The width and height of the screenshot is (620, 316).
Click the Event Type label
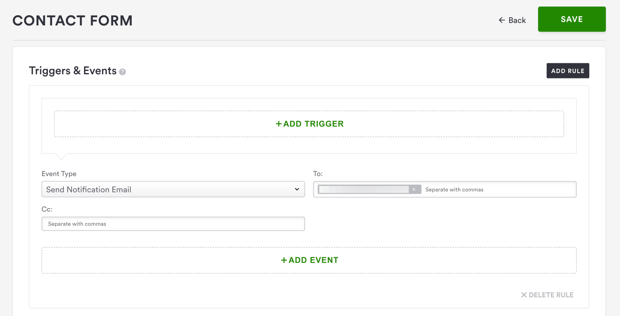pos(59,174)
